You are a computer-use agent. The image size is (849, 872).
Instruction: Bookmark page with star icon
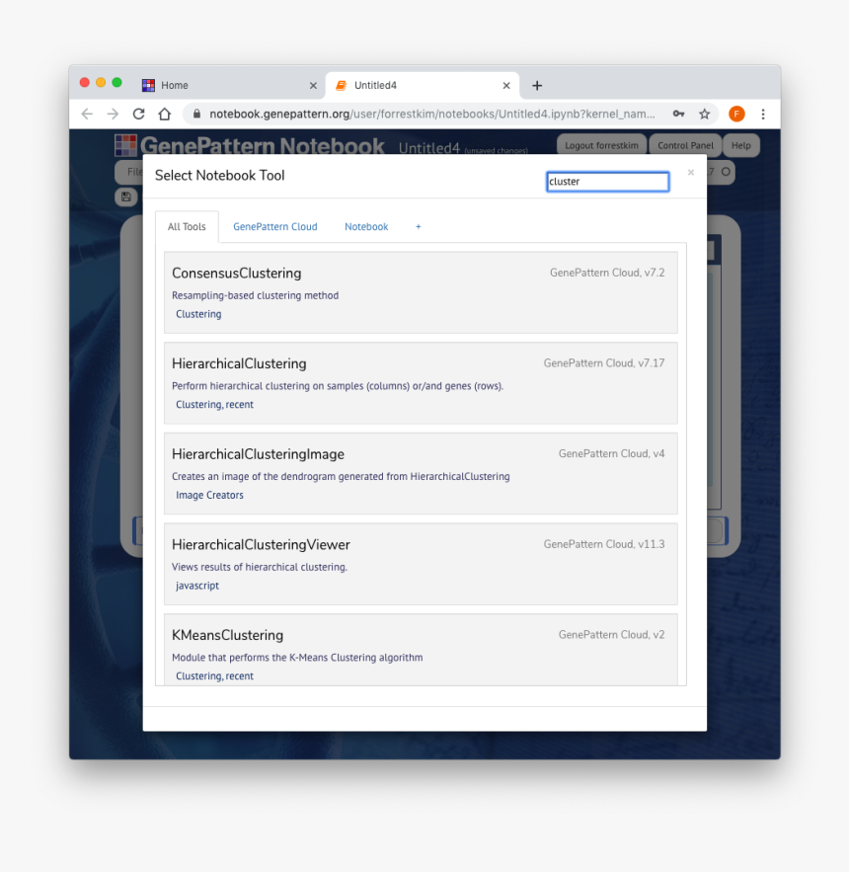[705, 114]
